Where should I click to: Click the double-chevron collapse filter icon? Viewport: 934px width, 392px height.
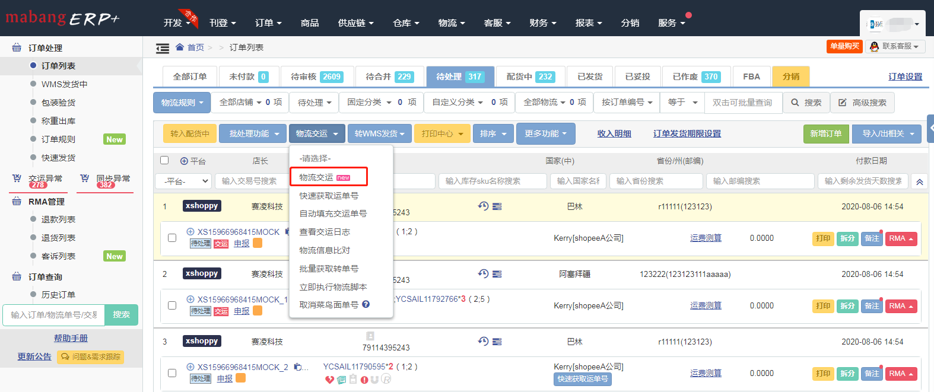click(919, 181)
